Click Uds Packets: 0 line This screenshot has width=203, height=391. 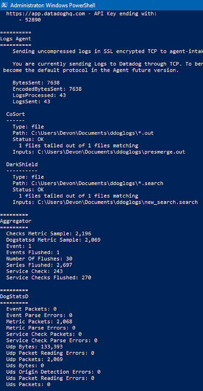[29, 385]
